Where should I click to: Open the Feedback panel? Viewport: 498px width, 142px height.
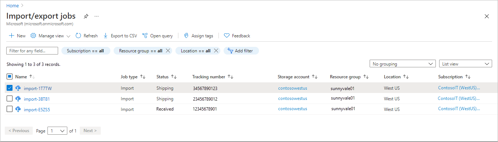(237, 36)
